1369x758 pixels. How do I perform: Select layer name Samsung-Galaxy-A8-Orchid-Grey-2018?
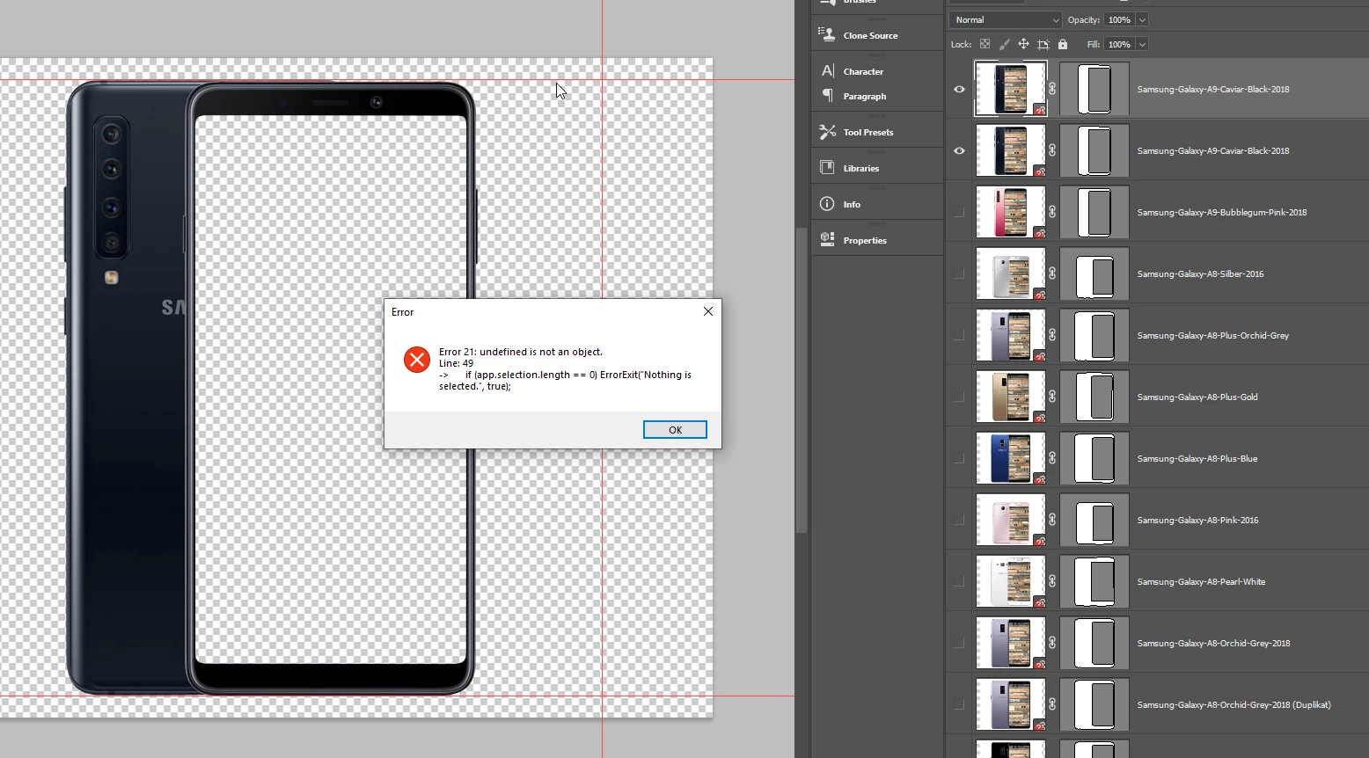[1213, 643]
